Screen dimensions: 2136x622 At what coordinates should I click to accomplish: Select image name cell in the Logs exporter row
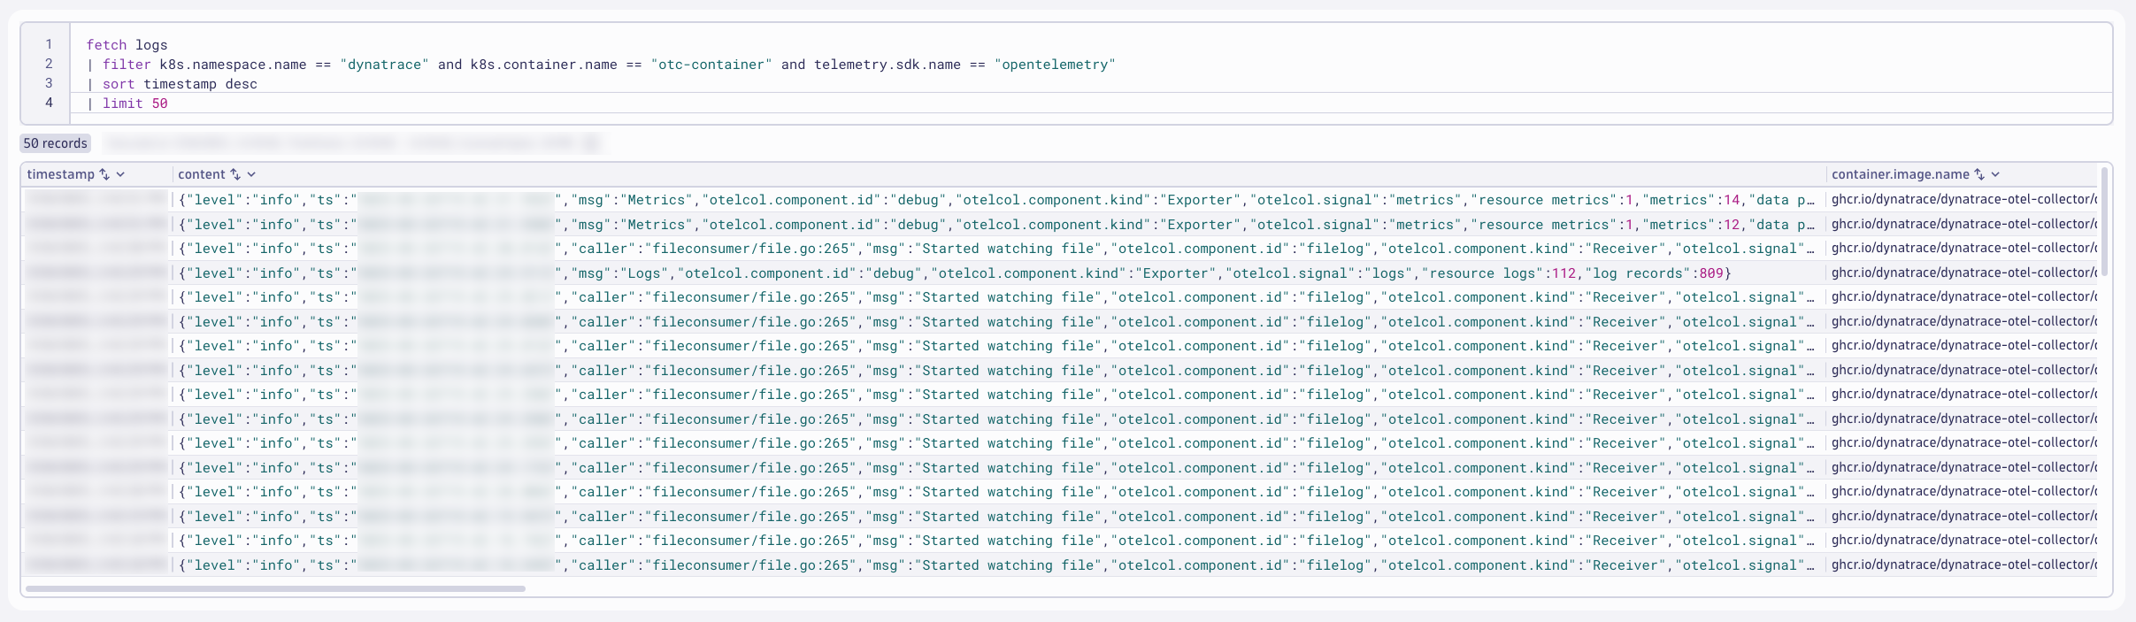(x=1963, y=273)
